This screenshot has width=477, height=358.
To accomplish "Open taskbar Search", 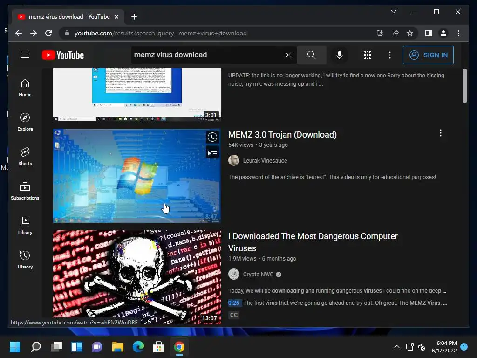I will [x=35, y=347].
